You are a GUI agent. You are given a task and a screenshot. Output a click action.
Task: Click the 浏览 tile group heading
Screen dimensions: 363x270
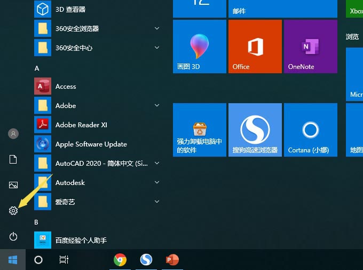coord(352,37)
